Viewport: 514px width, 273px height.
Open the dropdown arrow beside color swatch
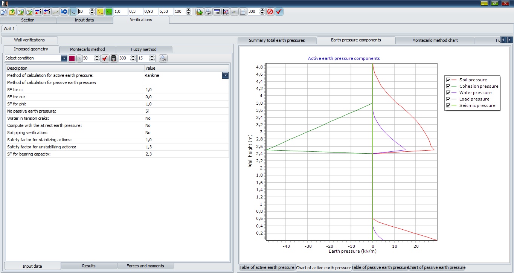click(x=79, y=58)
